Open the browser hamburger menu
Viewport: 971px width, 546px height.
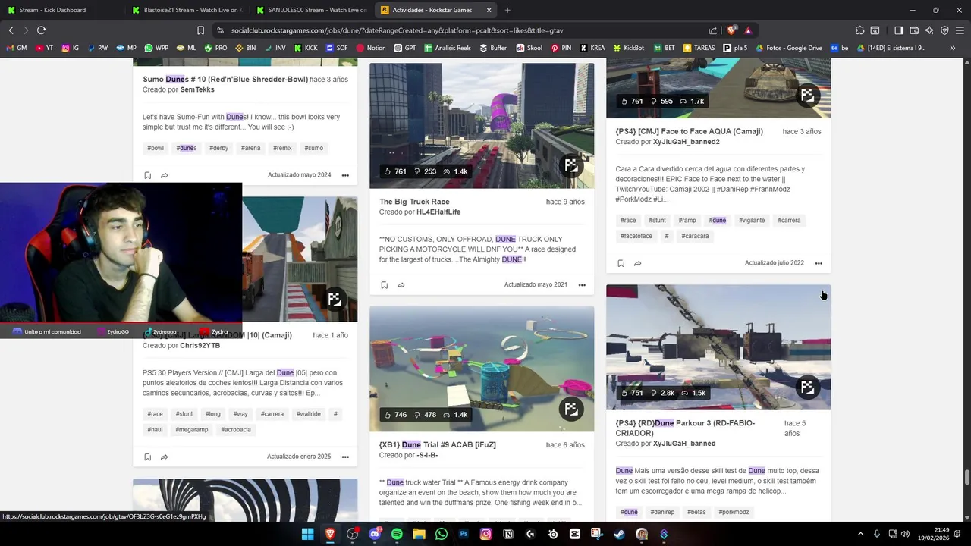tap(960, 30)
